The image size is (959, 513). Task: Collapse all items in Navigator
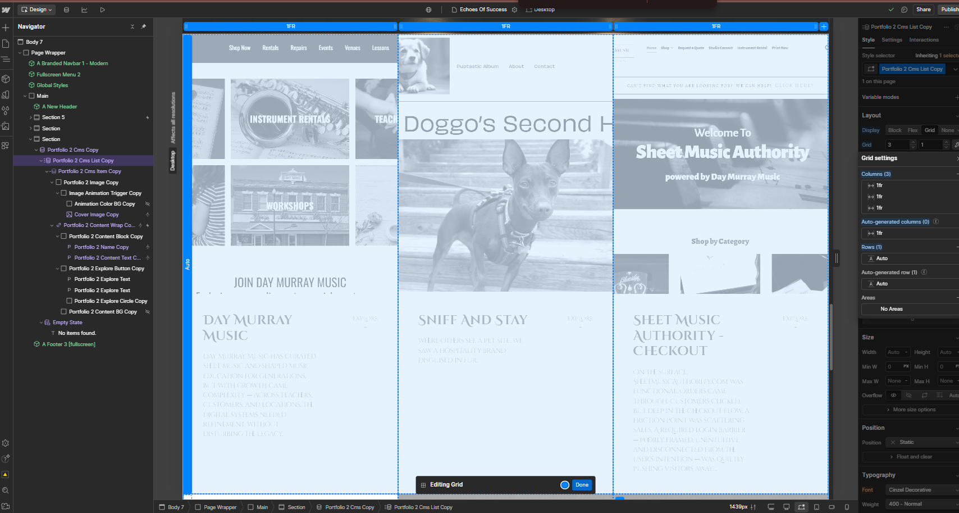[133, 26]
